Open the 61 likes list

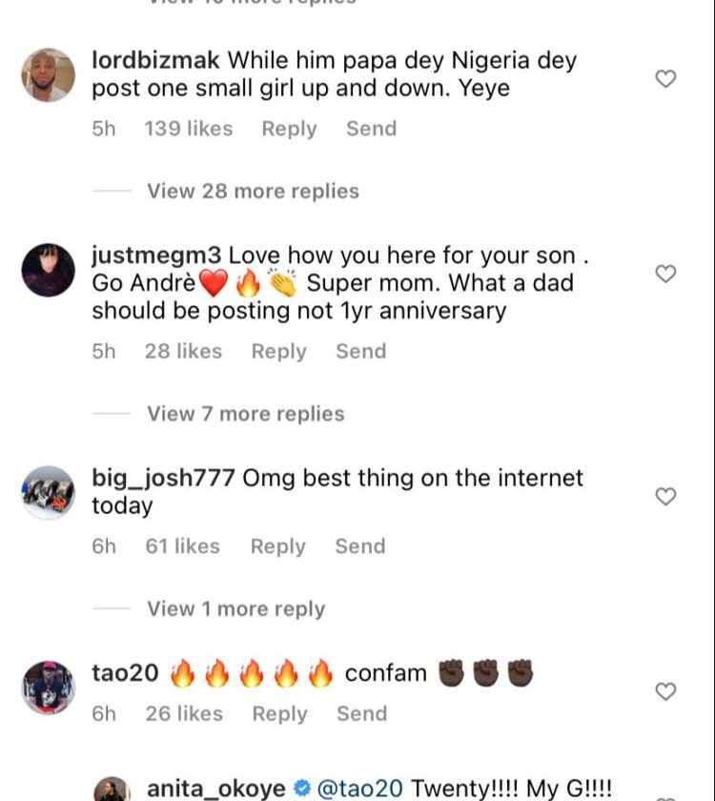(x=182, y=546)
